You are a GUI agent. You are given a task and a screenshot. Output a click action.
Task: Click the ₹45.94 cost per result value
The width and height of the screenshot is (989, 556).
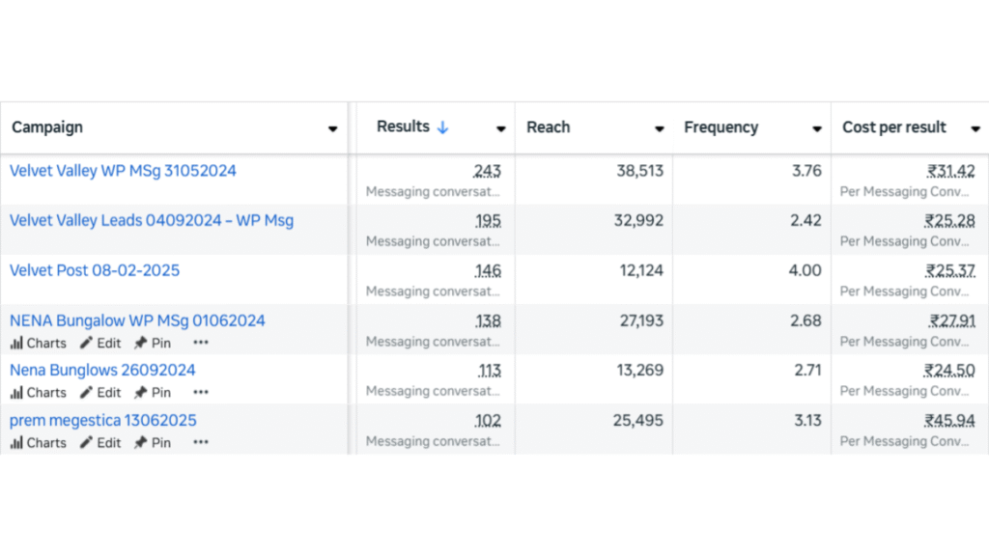pyautogui.click(x=949, y=421)
